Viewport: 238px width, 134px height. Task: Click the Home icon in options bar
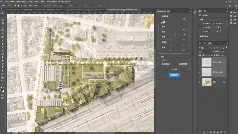coord(3,5)
